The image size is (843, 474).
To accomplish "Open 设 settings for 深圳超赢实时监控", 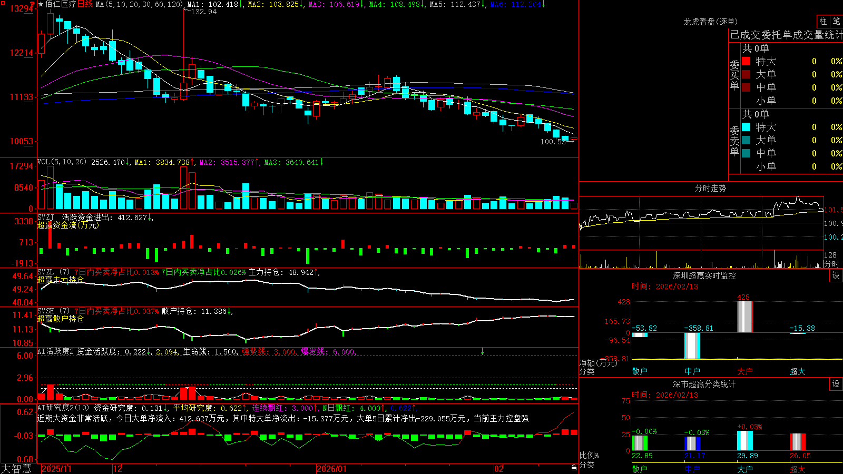I will 836,275.
